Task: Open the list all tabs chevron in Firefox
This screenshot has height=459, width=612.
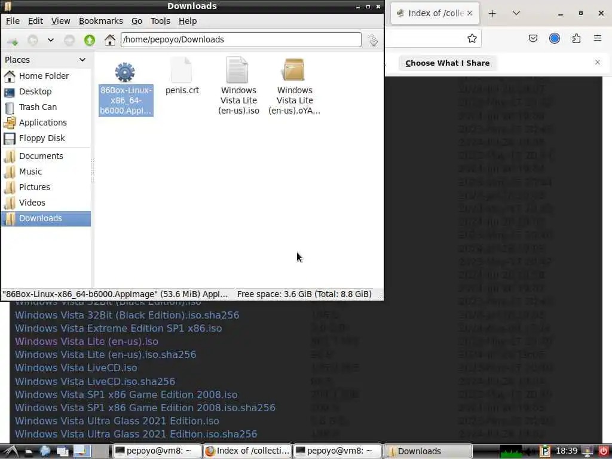Action: pos(516,13)
